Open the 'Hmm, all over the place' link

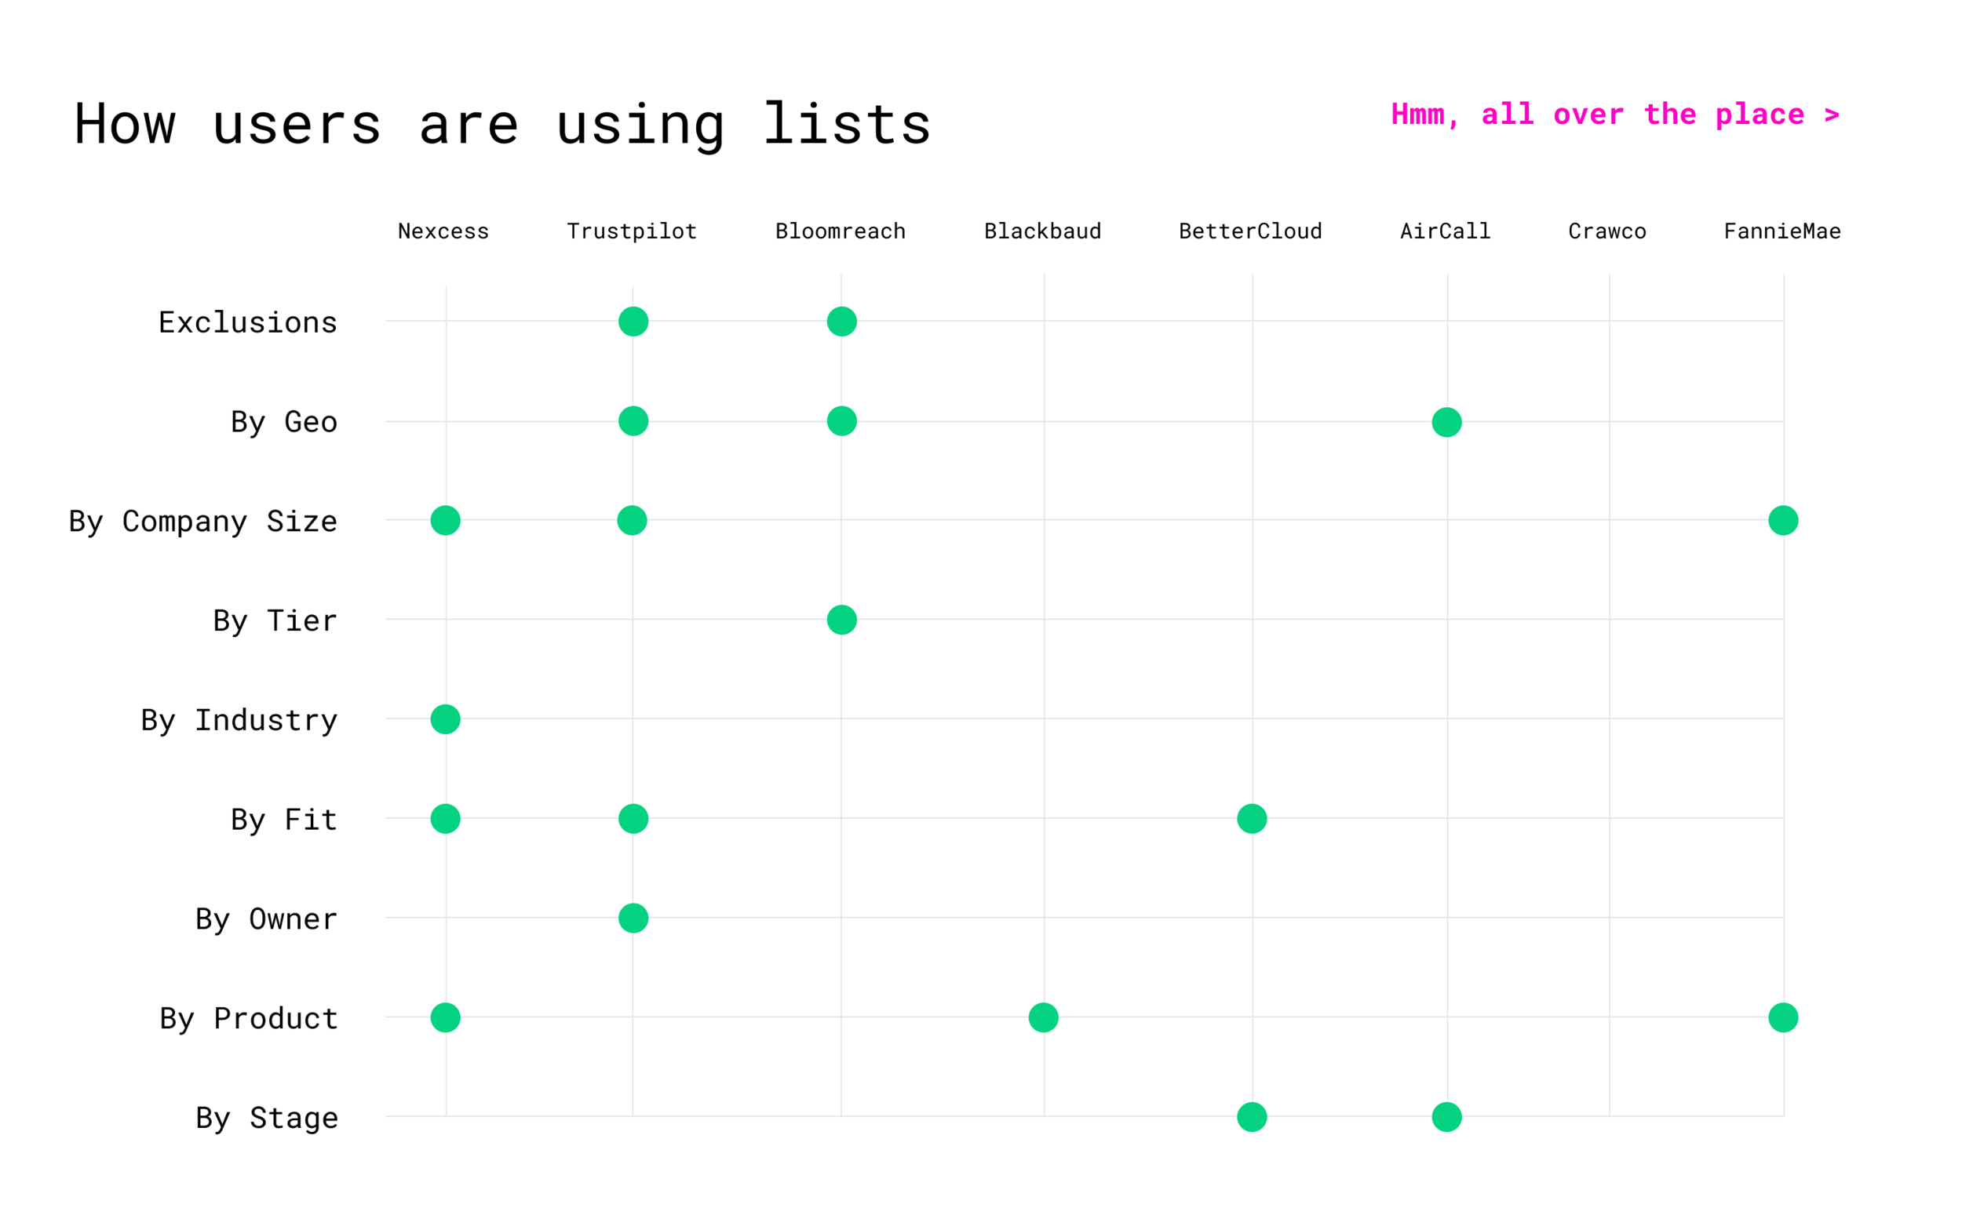tap(1614, 115)
